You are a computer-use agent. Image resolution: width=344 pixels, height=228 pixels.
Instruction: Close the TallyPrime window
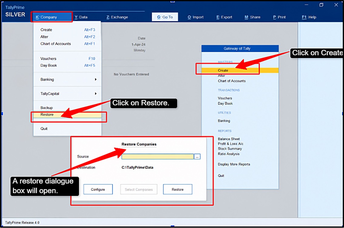point(336,5)
